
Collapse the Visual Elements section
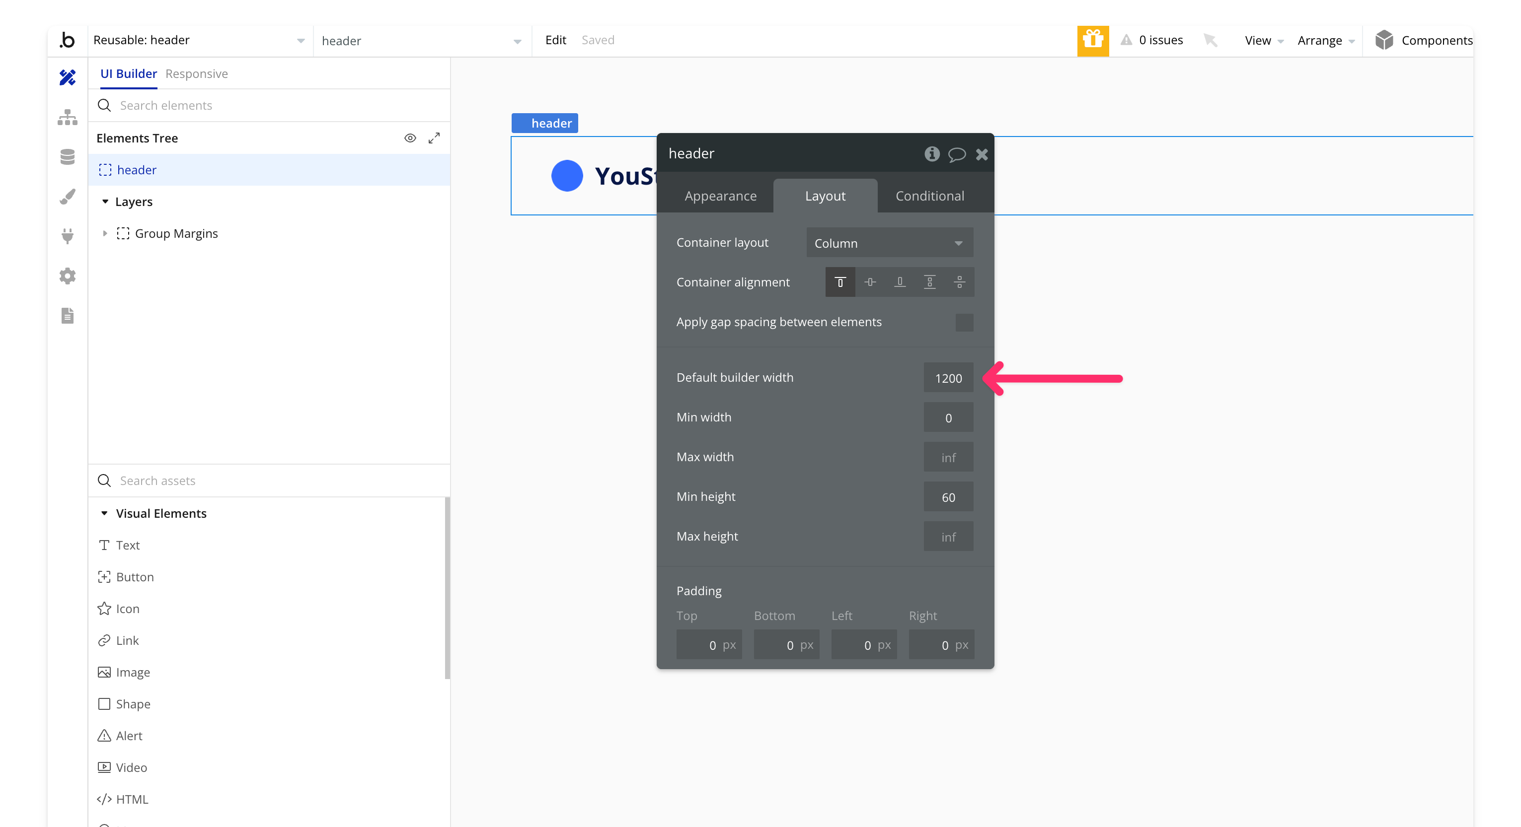click(104, 513)
